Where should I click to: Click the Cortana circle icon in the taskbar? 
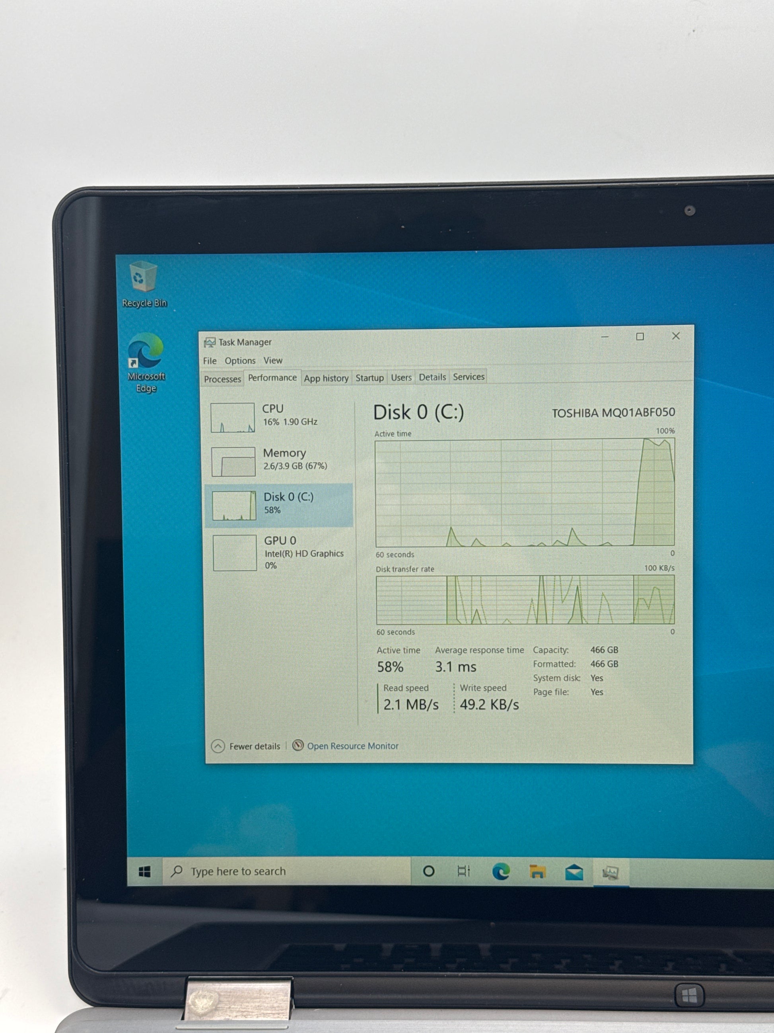pyautogui.click(x=428, y=871)
